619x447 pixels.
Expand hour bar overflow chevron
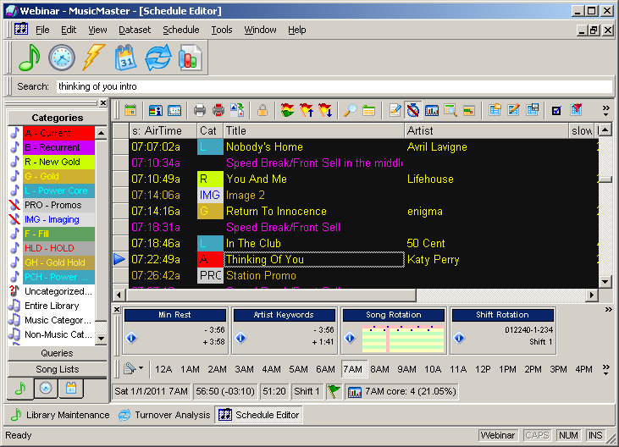606,369
